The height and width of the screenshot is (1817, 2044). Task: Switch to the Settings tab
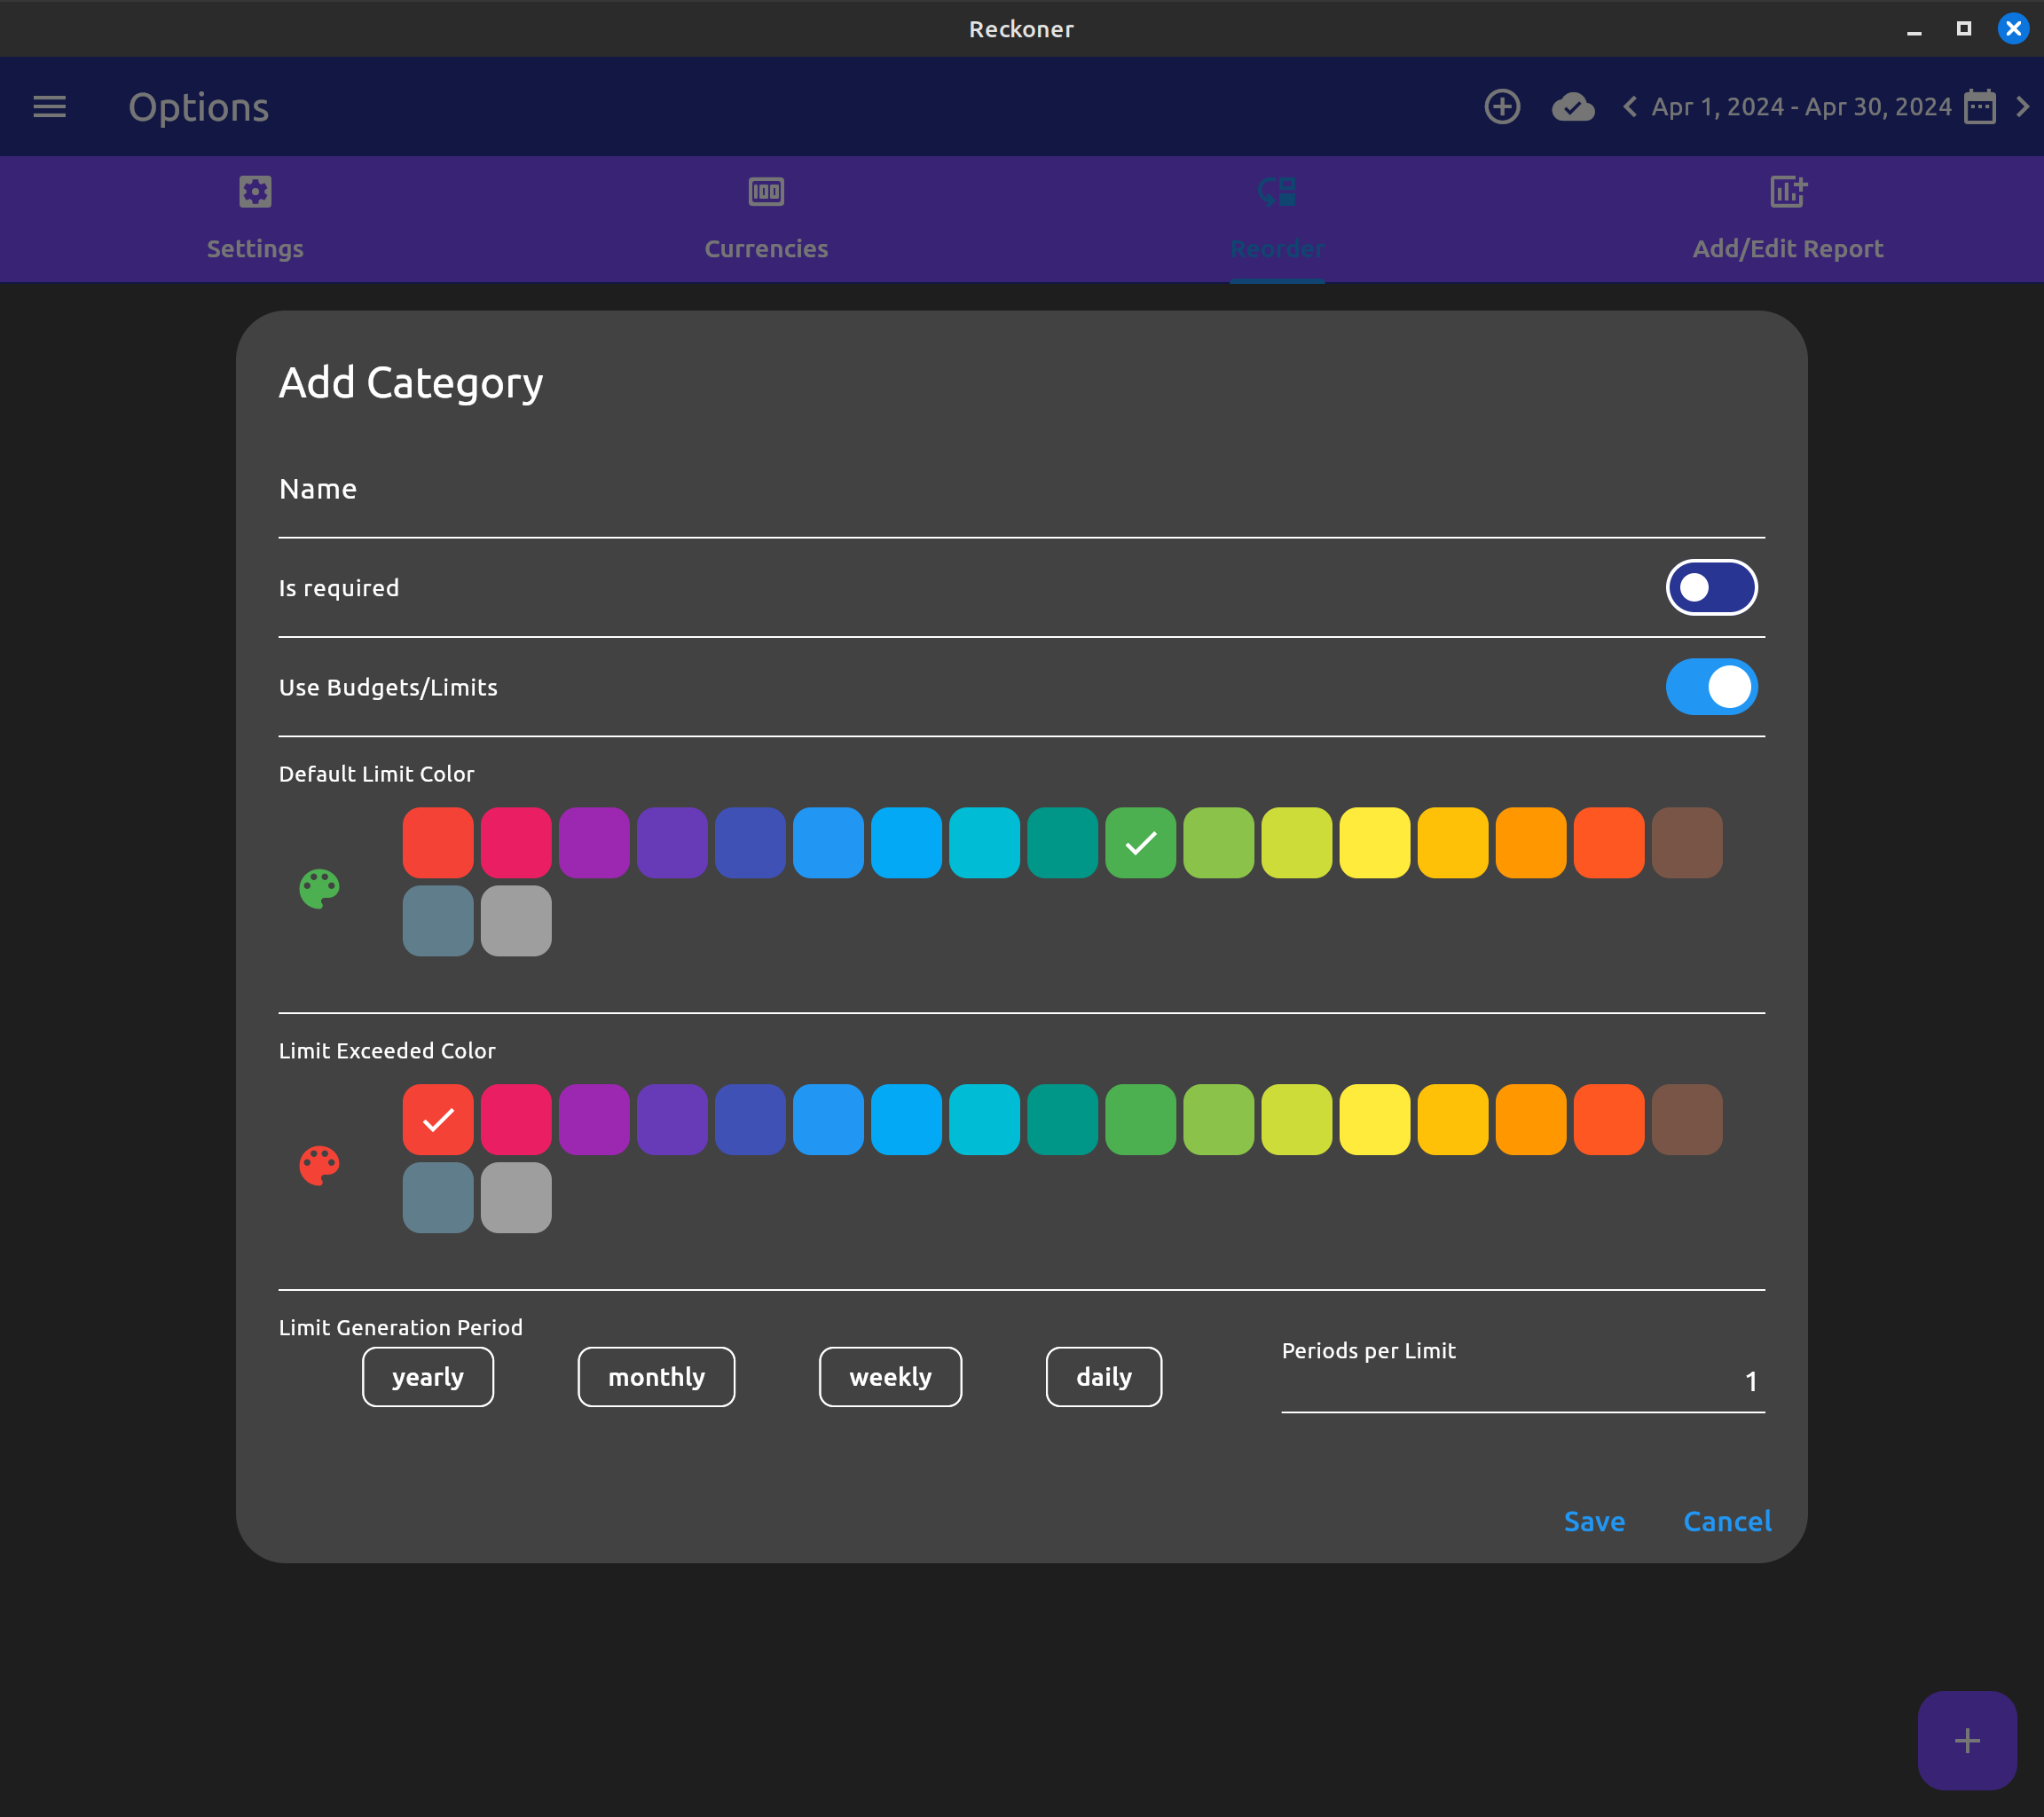pos(255,219)
